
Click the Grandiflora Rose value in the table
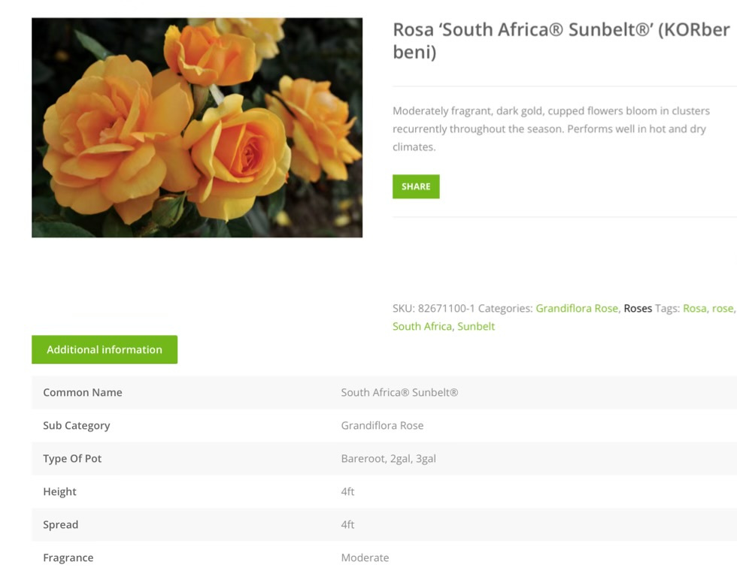click(x=382, y=426)
